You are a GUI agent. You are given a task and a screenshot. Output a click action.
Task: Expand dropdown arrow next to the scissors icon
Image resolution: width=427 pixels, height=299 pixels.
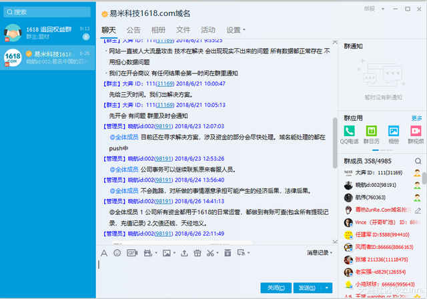point(218,253)
